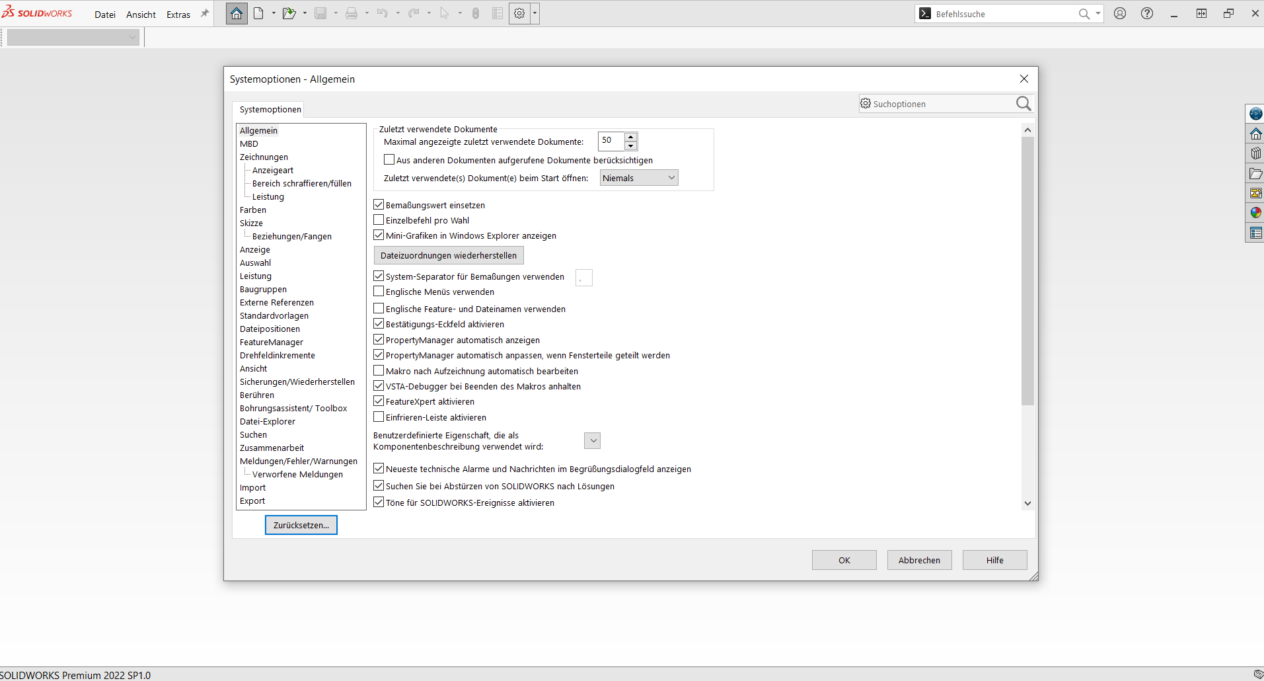The height and width of the screenshot is (681, 1264).
Task: Click the Redo arrow icon
Action: point(414,13)
